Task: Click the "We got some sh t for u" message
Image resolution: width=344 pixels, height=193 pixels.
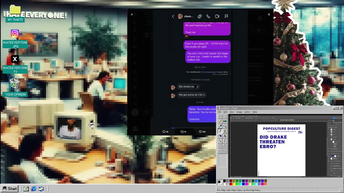Action: (x=192, y=95)
